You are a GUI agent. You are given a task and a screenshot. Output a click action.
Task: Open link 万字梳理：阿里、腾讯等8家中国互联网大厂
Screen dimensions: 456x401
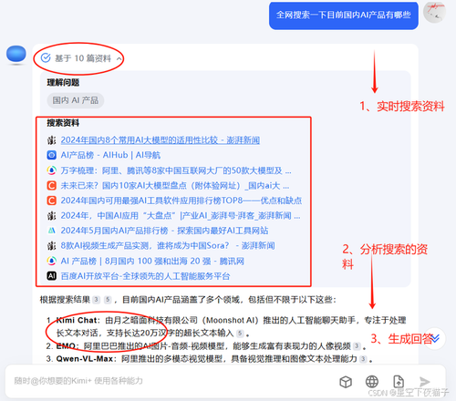(176, 170)
